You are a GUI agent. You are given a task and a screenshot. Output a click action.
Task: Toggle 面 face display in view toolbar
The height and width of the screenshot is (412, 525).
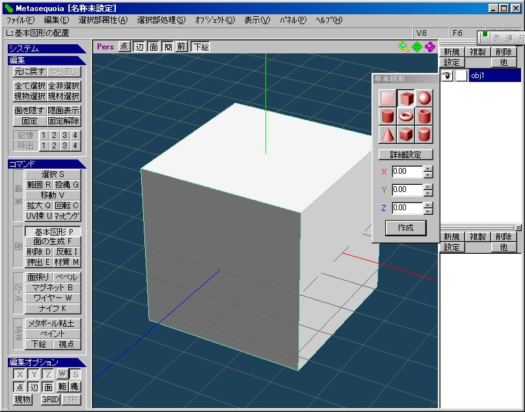154,47
